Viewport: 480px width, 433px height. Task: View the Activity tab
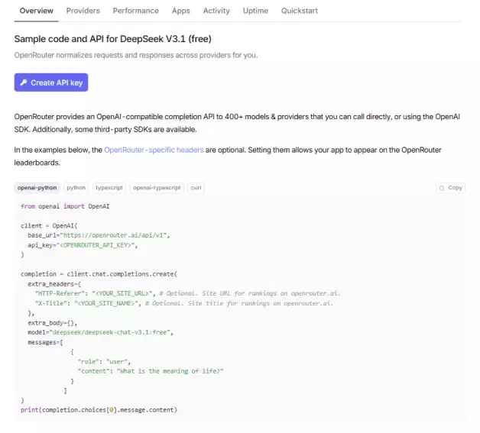[216, 11]
